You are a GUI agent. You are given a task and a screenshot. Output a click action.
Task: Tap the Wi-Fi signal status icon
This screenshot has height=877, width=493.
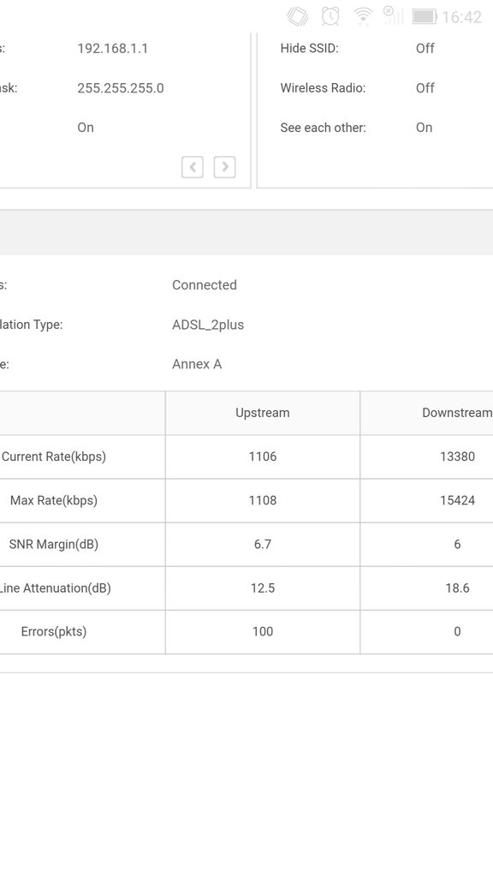pos(363,17)
